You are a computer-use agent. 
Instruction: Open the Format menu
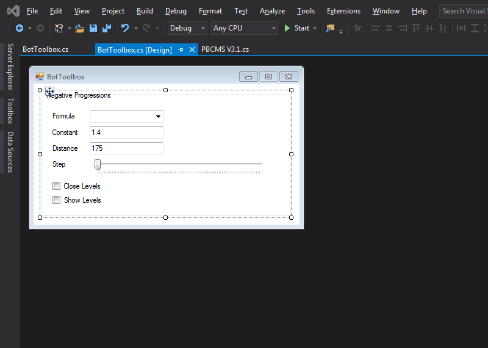click(x=210, y=11)
